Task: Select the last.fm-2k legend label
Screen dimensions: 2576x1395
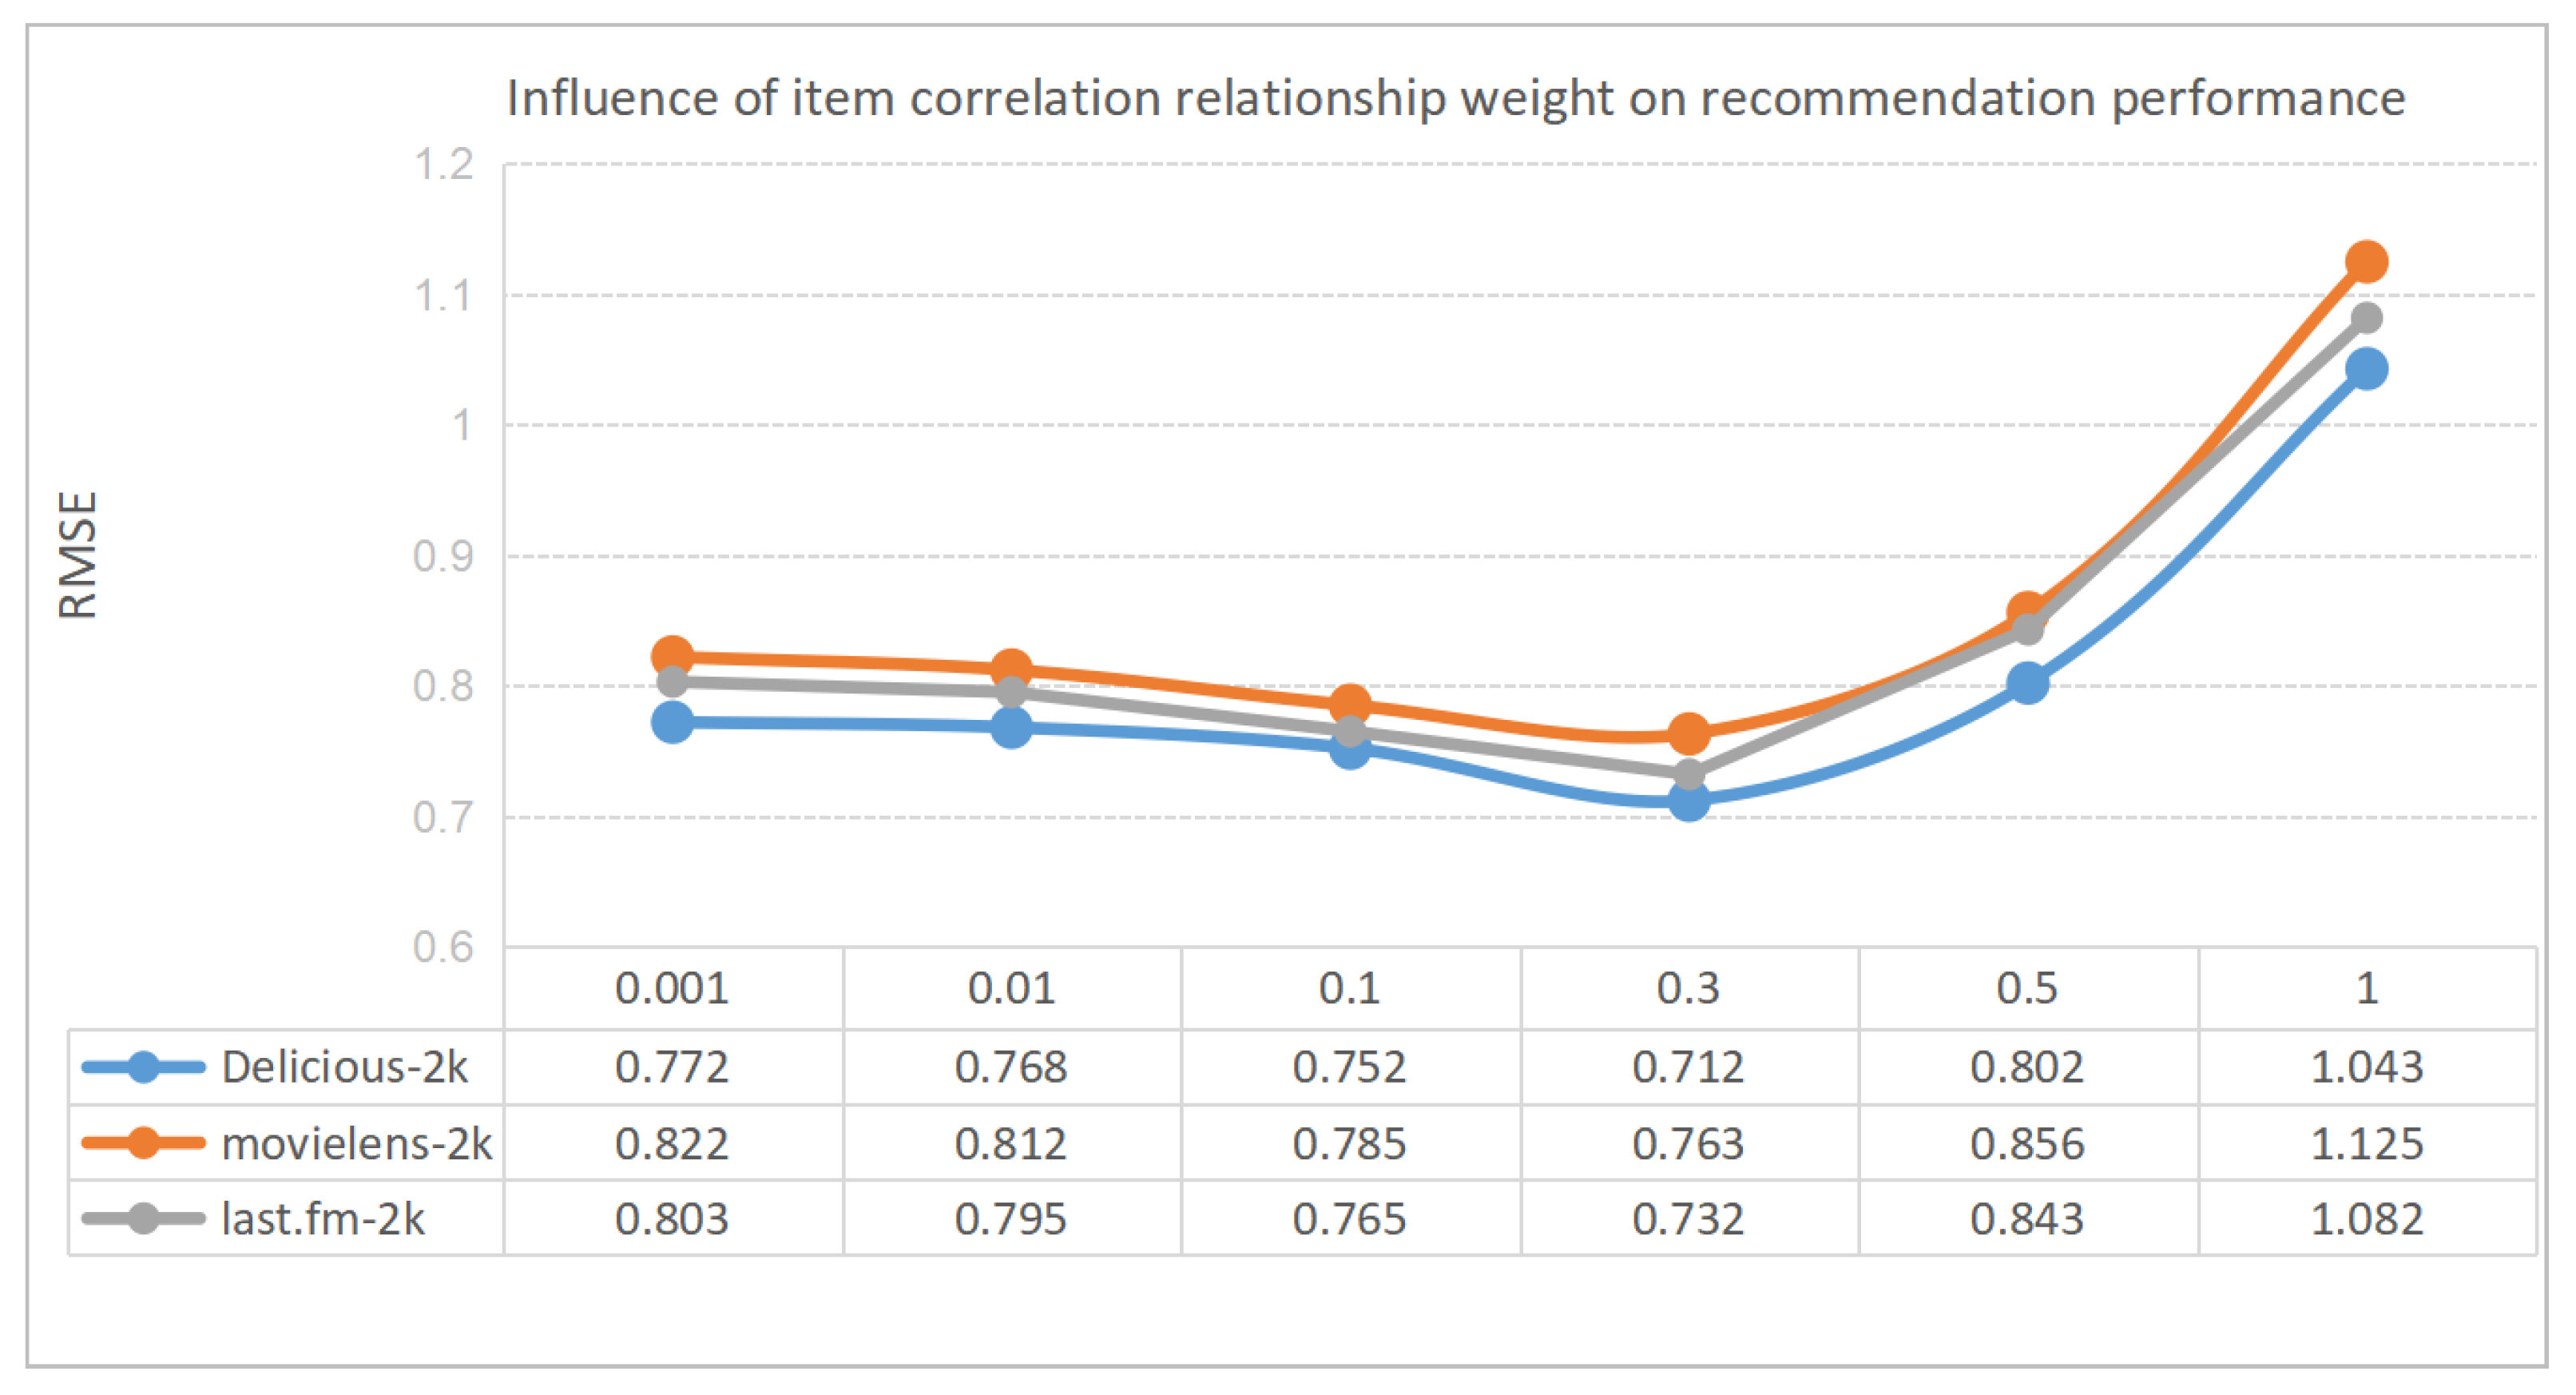Action: 322,1219
